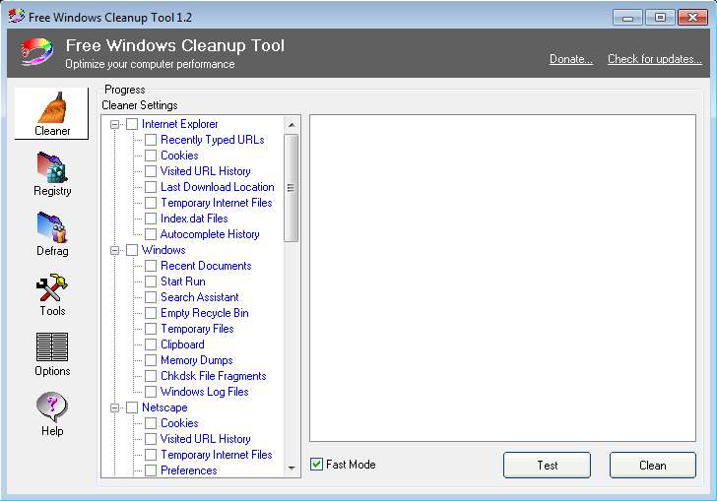Enable Autocomplete History checkbox
Image resolution: width=717 pixels, height=501 pixels.
(x=151, y=234)
